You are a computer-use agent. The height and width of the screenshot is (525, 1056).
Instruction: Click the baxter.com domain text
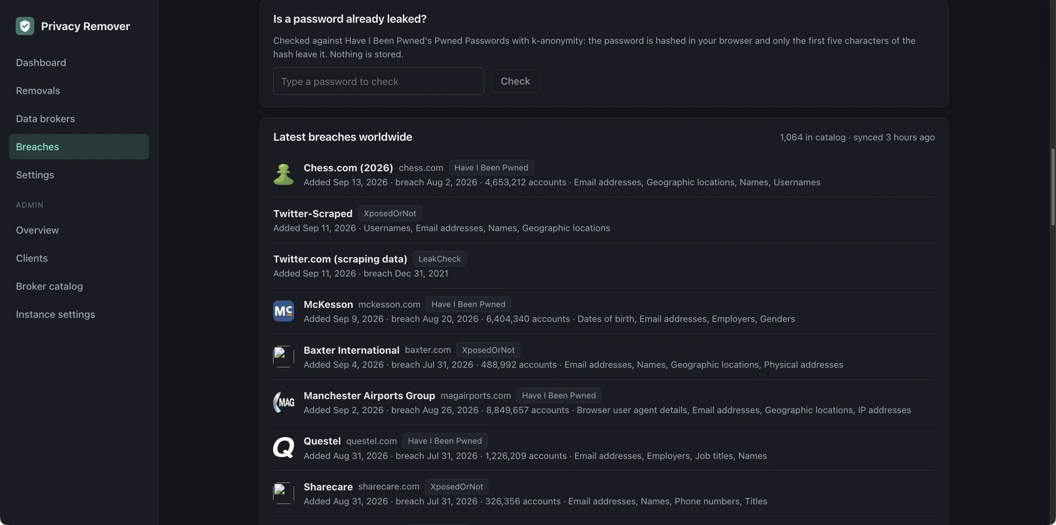(428, 350)
